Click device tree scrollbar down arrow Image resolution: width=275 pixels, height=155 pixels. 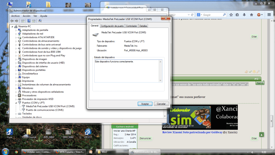(x=165, y=116)
